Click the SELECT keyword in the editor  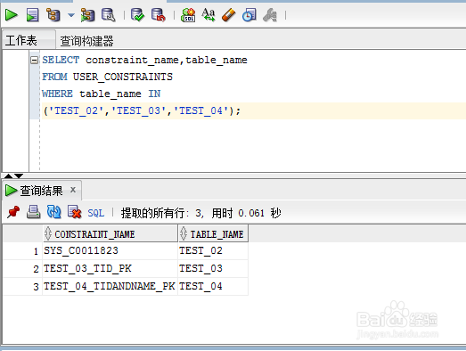click(x=61, y=60)
